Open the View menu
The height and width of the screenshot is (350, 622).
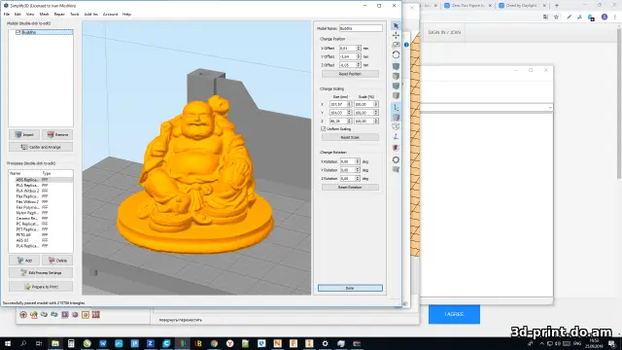pyautogui.click(x=30, y=15)
